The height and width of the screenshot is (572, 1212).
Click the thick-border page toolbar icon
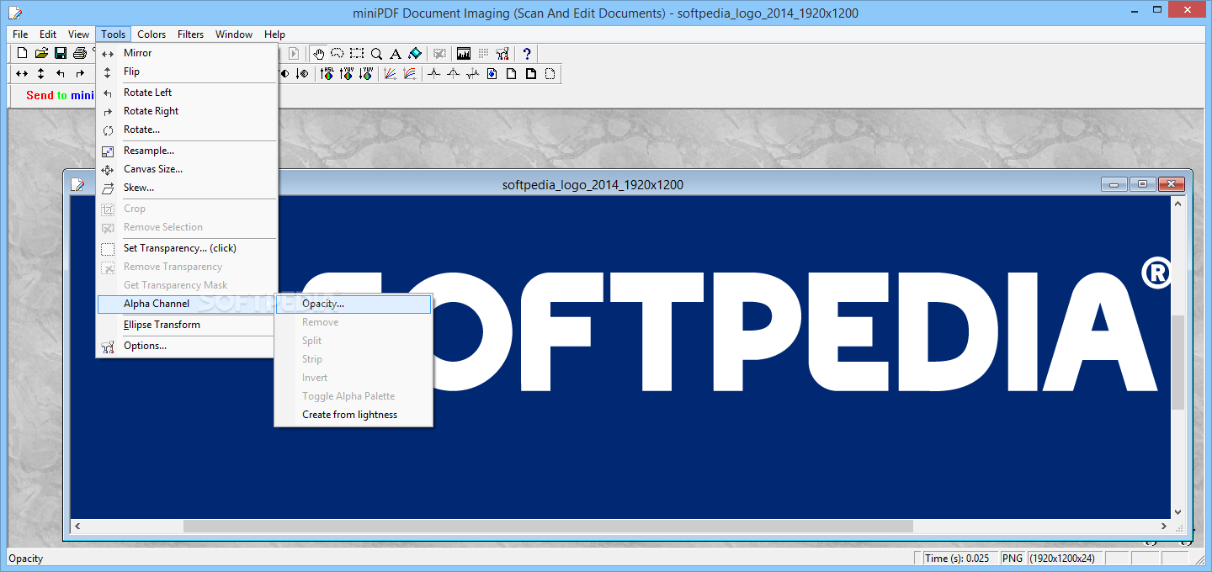coord(530,73)
